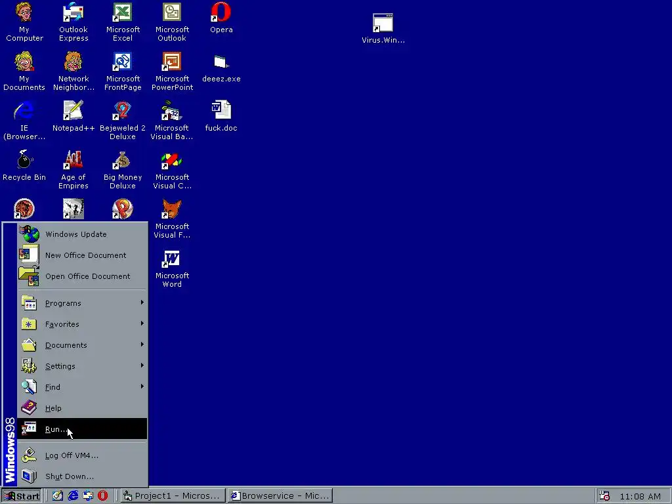Select the Microsoft Visual Basic shortcut
Image resolution: width=672 pixels, height=504 pixels.
click(172, 121)
